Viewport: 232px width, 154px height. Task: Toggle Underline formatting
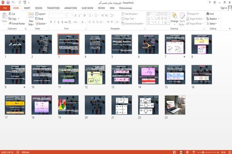coord(58,22)
